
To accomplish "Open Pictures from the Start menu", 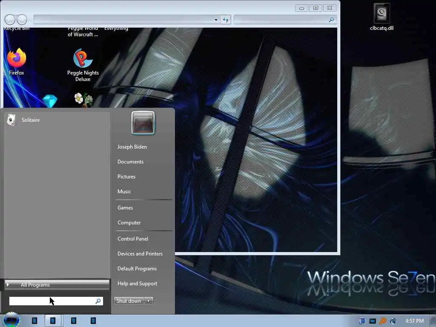I will pos(126,177).
